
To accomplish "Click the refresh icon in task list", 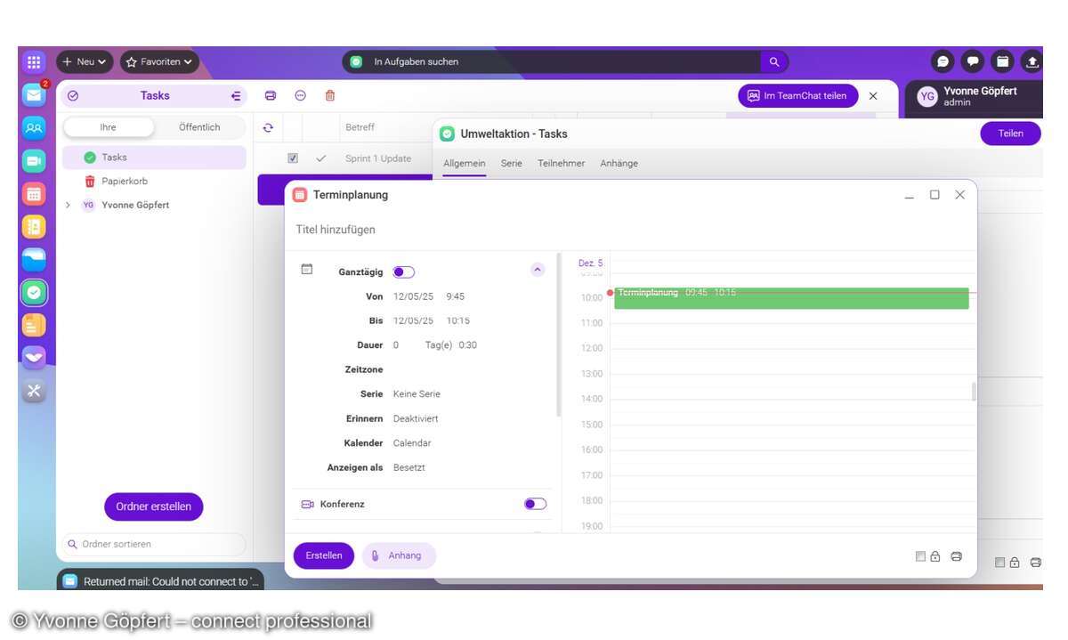I will (x=268, y=127).
